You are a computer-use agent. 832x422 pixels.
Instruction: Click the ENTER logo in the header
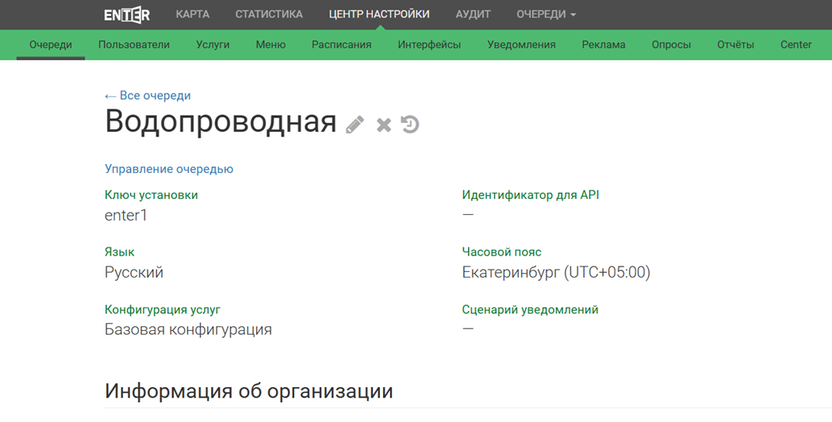tap(127, 14)
